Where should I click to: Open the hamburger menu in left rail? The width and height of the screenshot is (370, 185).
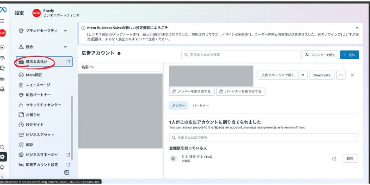tap(2, 21)
